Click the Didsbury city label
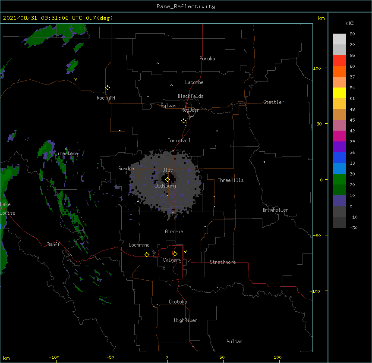The image size is (372, 363). 166,186
